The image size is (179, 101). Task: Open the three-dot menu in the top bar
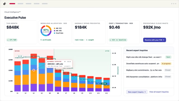click(x=174, y=4)
